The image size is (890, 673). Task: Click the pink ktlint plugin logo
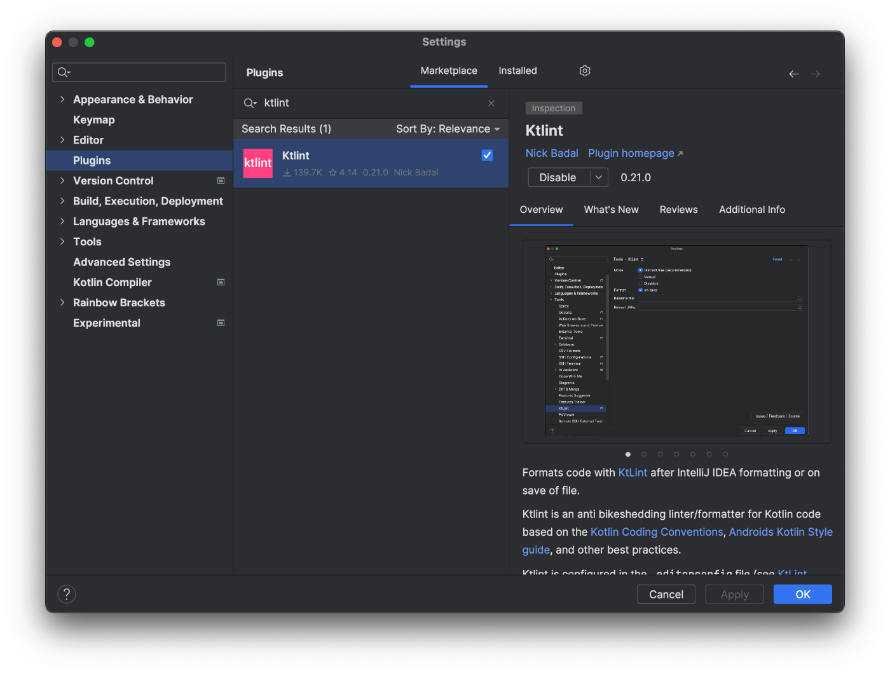pos(258,163)
